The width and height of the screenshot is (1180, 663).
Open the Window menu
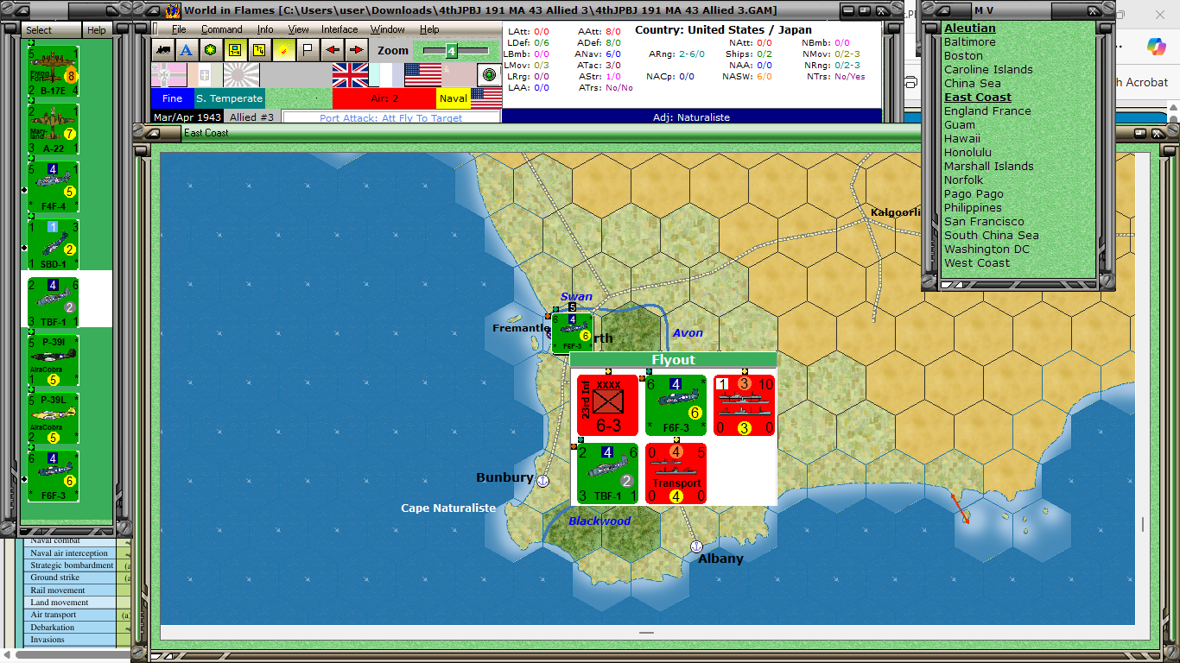388,29
